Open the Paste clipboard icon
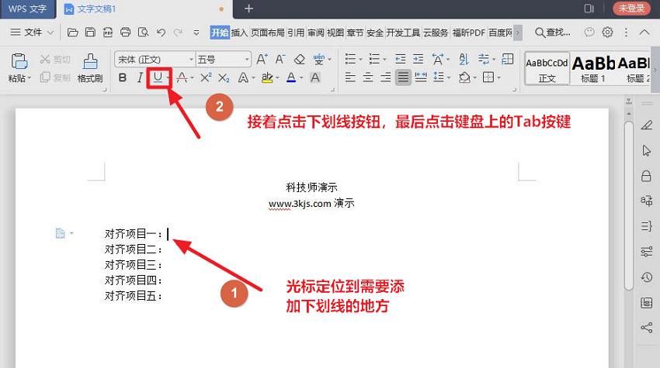 pos(19,61)
